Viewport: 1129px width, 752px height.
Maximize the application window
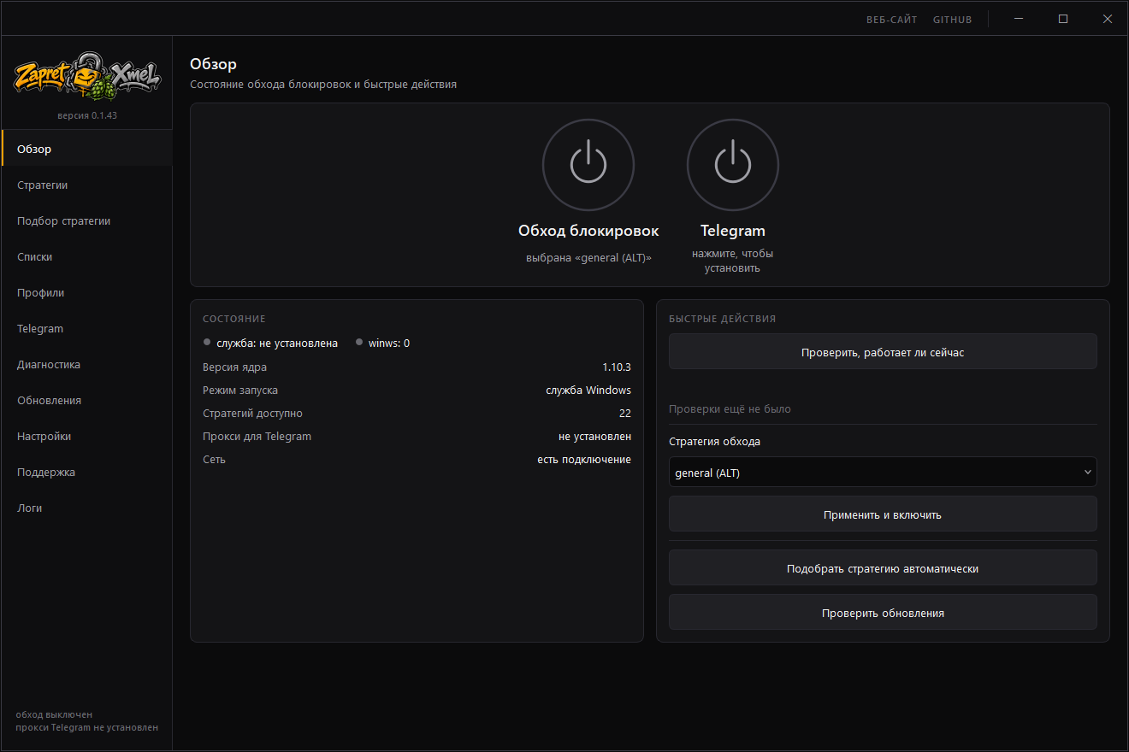[1063, 19]
